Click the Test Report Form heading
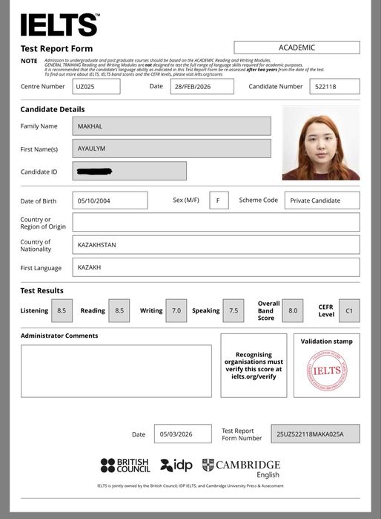Viewport: 381px width, 519px height. 56,49
